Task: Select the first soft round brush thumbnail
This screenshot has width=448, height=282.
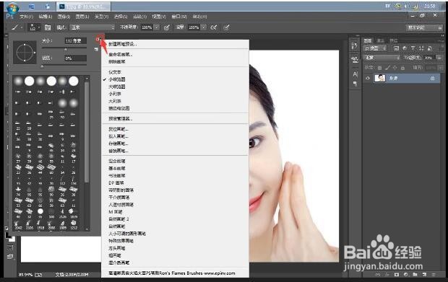Action: [18, 81]
